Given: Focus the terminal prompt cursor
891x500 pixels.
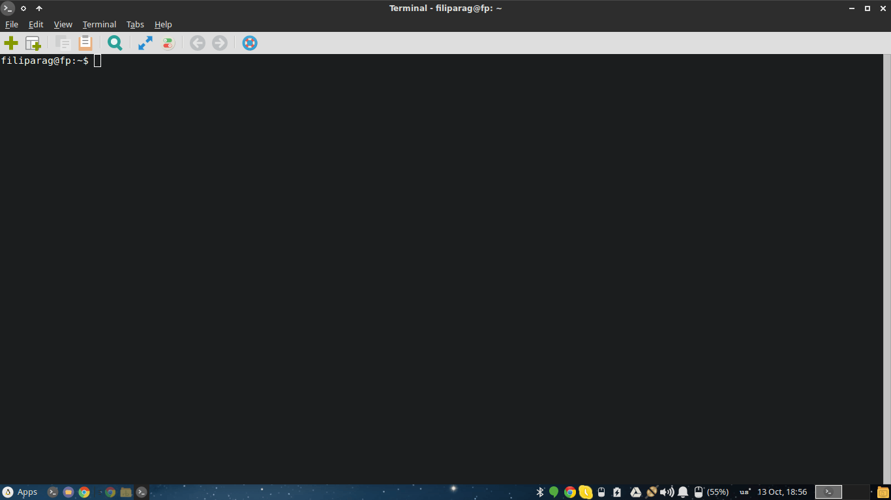Looking at the screenshot, I should tap(97, 61).
